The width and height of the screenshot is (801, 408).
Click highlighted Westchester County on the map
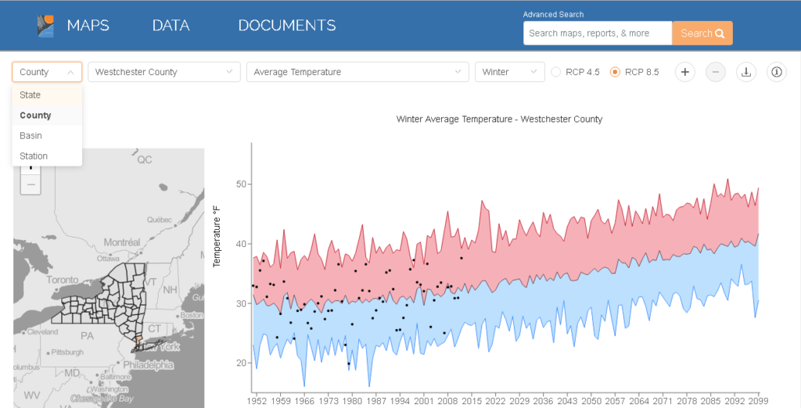[x=138, y=339]
